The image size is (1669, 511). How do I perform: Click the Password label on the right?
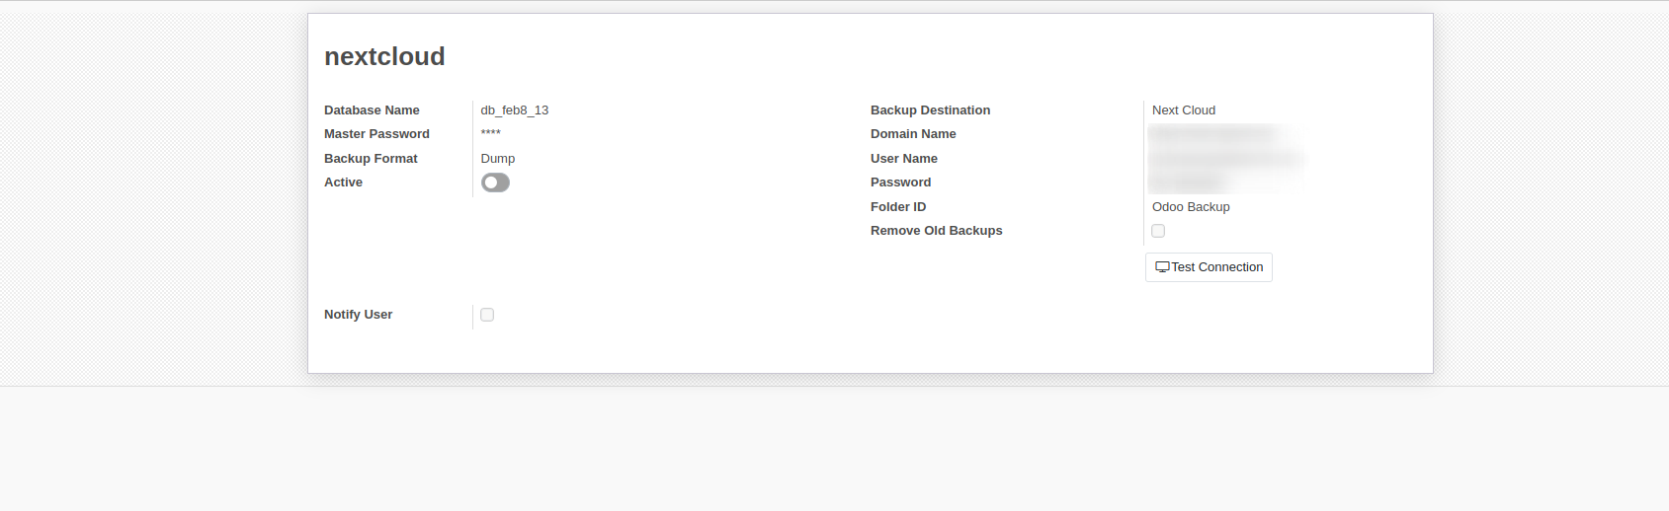click(900, 182)
